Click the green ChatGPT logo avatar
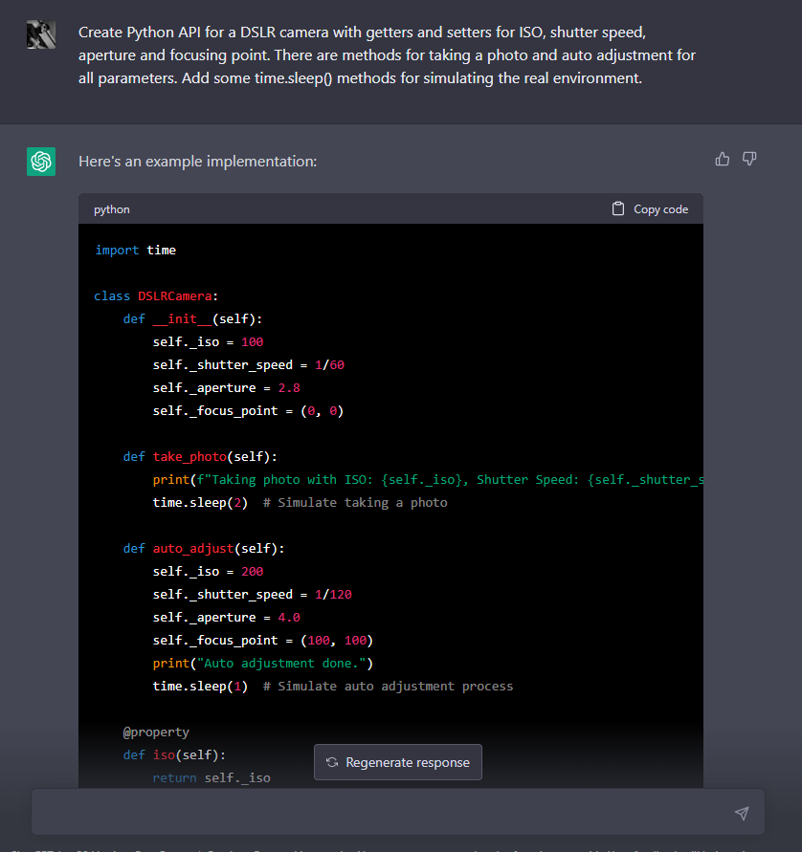Viewport: 802px width, 852px height. click(x=41, y=162)
